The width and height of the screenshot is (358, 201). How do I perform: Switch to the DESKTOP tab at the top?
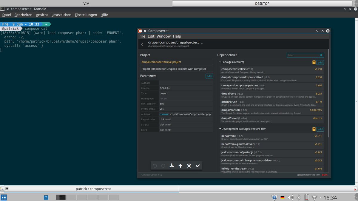coord(262,4)
